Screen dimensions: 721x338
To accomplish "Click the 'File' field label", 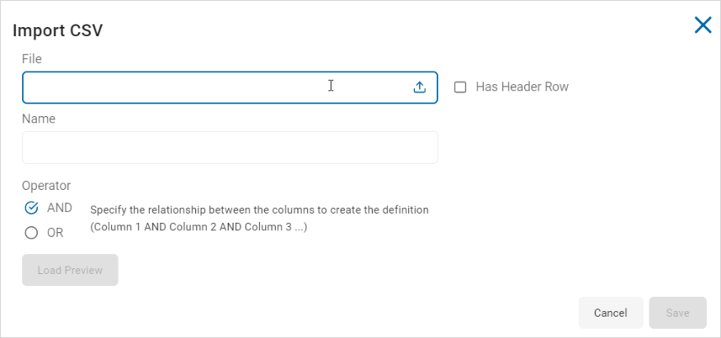I will [x=32, y=59].
